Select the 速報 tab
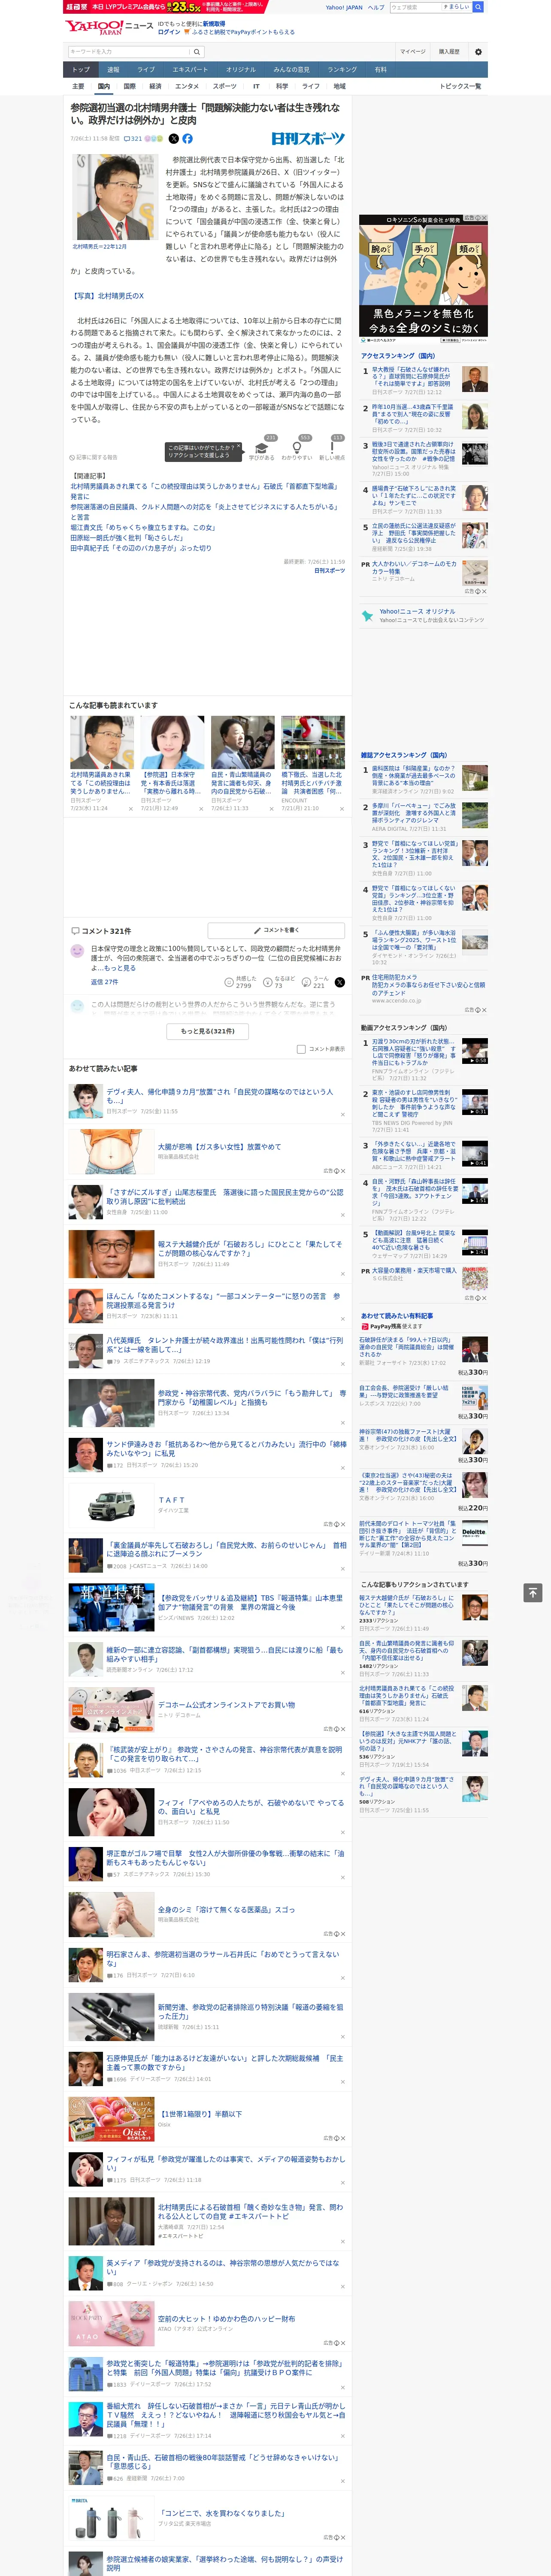This screenshot has height=2576, width=551. click(x=113, y=69)
